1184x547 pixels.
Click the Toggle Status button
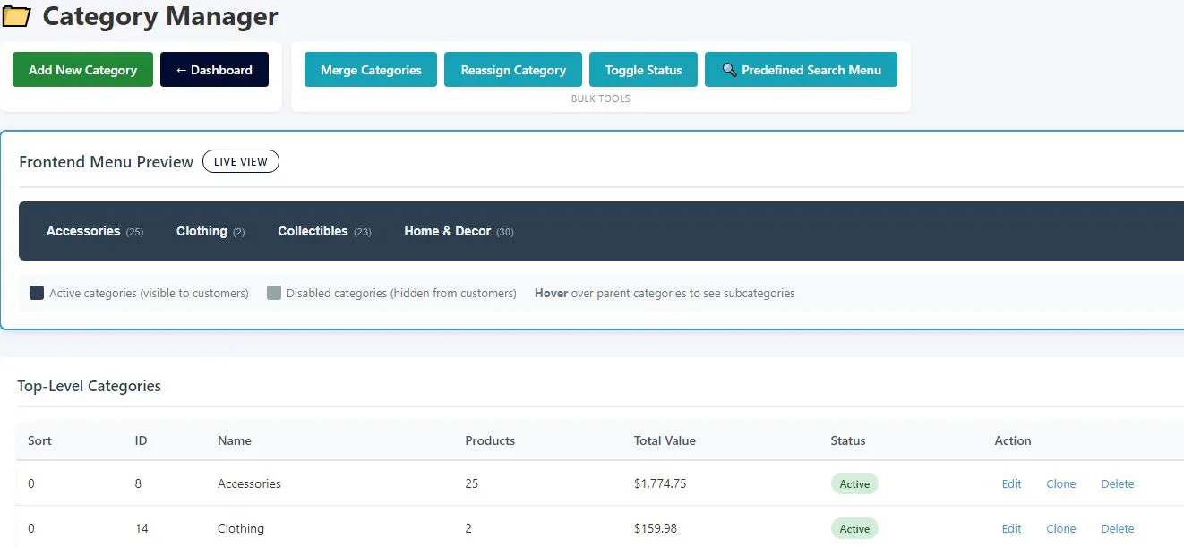[643, 70]
